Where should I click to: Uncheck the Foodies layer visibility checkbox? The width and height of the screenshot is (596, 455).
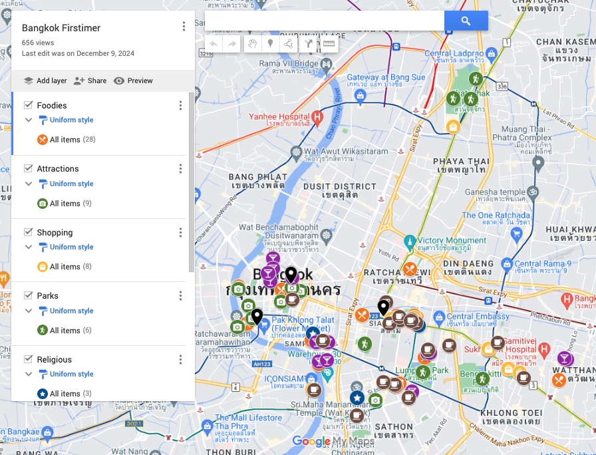pyautogui.click(x=27, y=104)
